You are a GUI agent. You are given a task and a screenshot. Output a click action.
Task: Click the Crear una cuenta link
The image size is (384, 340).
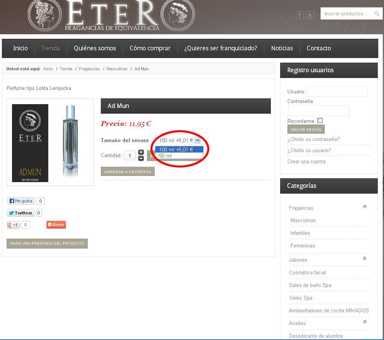(306, 162)
